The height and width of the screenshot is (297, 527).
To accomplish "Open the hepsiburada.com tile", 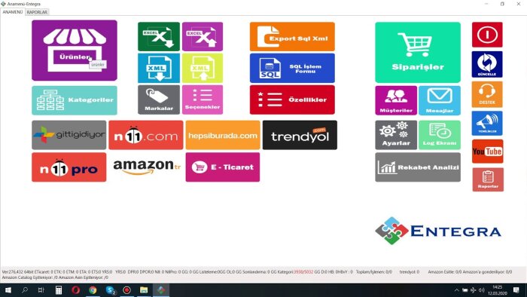I will 223,135.
